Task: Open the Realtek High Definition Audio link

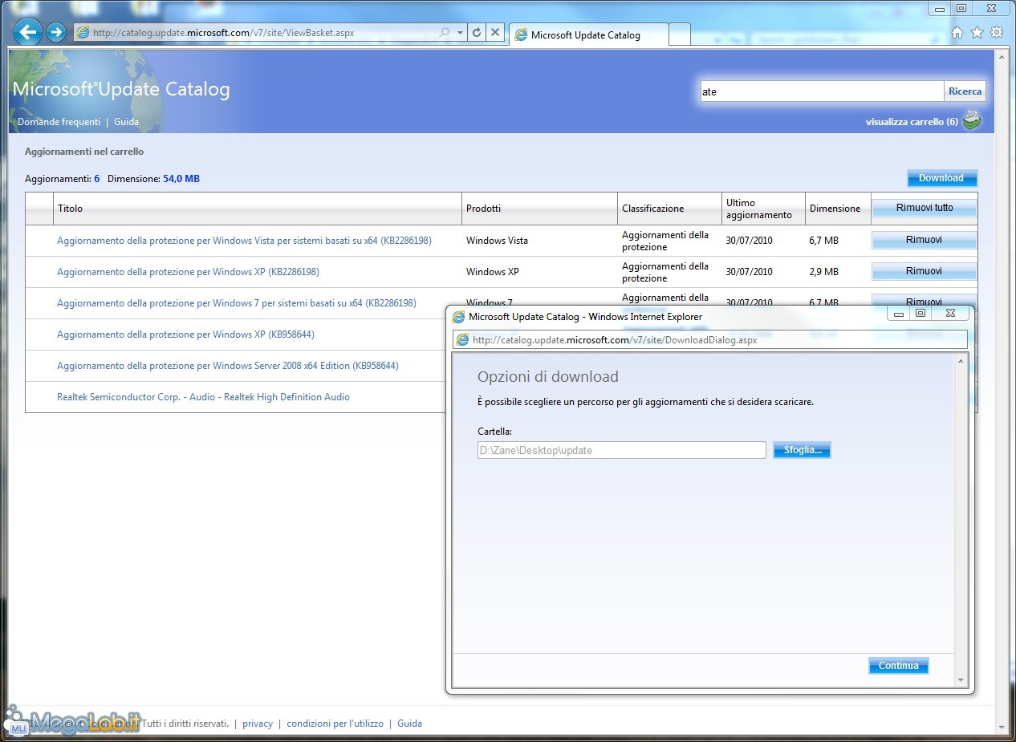Action: click(203, 397)
